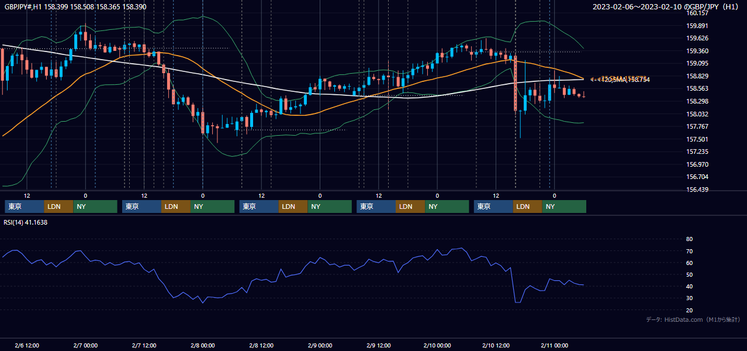This screenshot has width=747, height=351.
Task: Click the 2/9 00:00 date label
Action: (320, 345)
